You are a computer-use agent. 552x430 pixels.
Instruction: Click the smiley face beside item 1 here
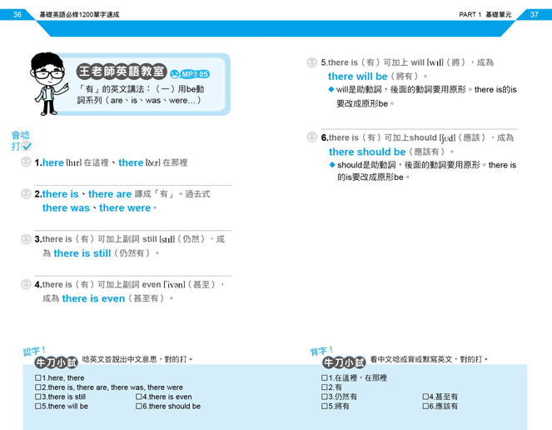tap(26, 162)
